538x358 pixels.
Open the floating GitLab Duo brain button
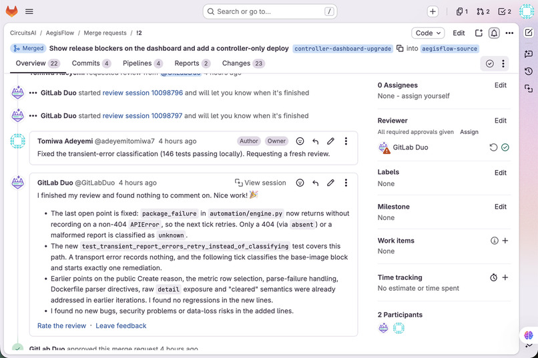529,335
